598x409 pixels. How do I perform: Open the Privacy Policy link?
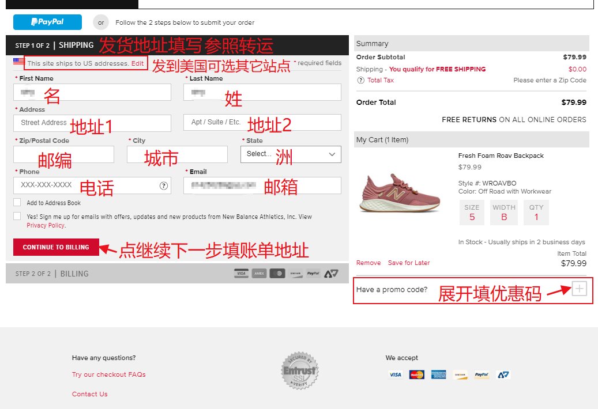coord(46,225)
